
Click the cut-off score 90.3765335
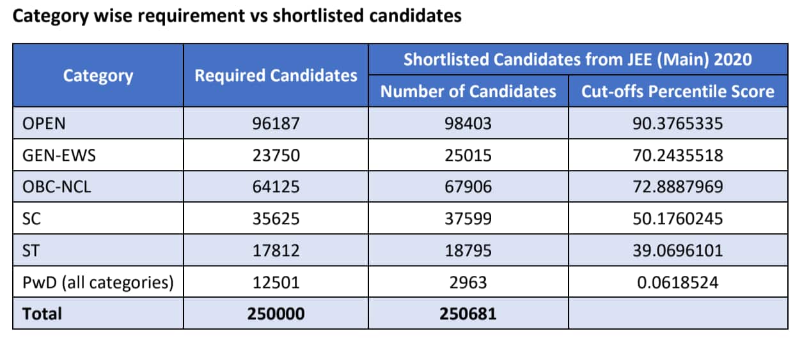point(678,123)
